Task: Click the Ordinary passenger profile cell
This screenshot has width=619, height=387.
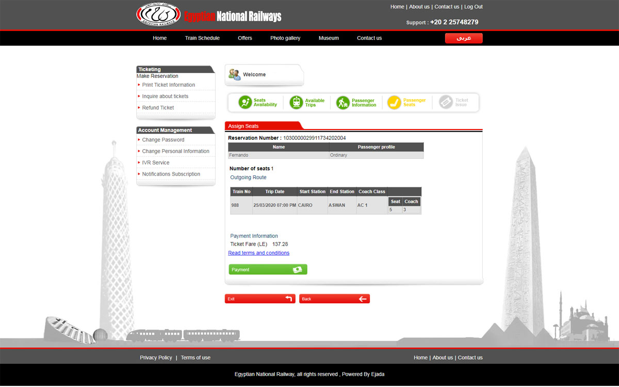Action: (377, 155)
